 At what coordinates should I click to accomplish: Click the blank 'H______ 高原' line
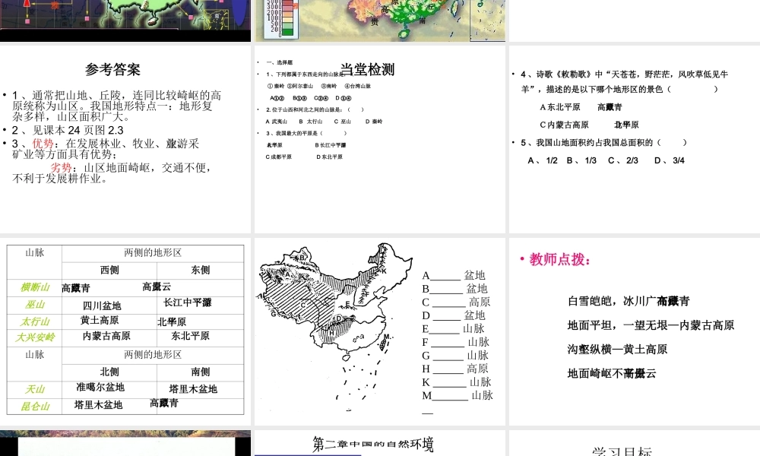(455, 369)
